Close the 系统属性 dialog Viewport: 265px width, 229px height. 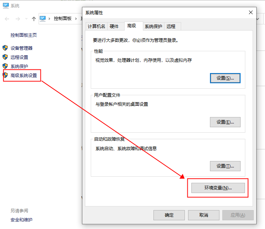pos(251,12)
